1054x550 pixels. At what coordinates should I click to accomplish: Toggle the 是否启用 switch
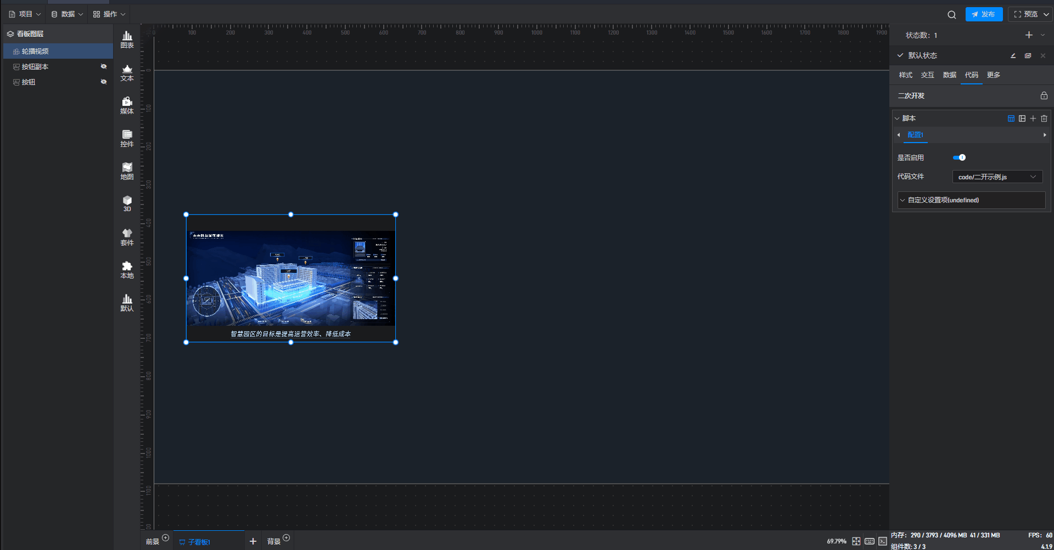(x=959, y=158)
